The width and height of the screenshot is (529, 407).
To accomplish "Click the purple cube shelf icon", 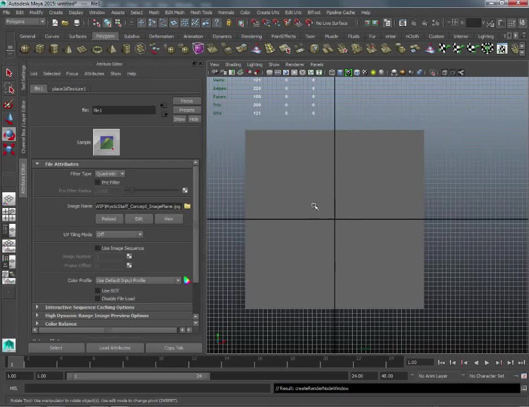I will [x=198, y=49].
